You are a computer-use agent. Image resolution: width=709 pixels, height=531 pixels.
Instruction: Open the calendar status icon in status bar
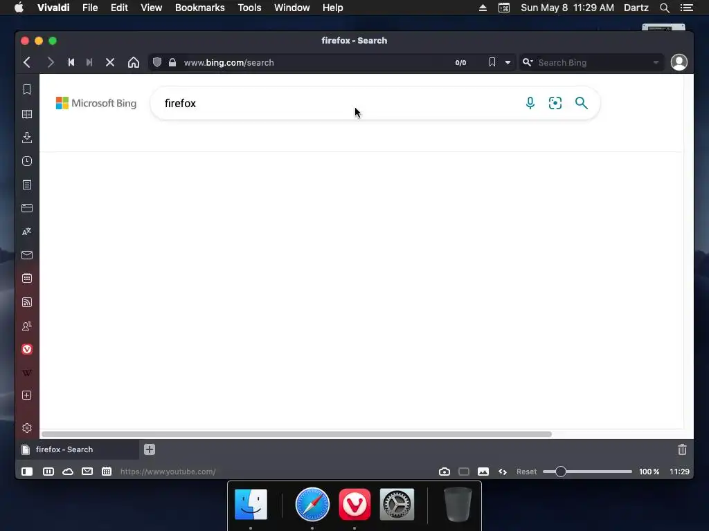tap(107, 472)
